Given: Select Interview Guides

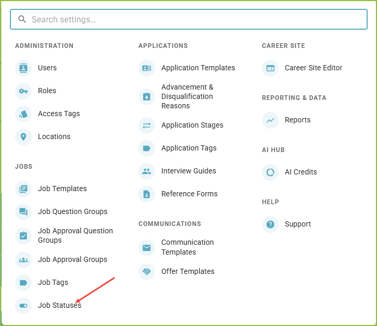Looking at the screenshot, I should 189,171.
